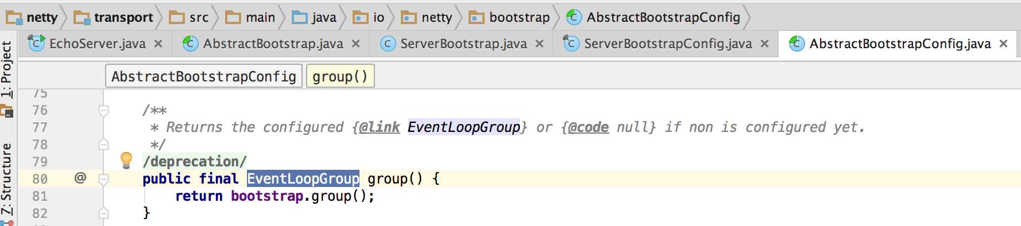The width and height of the screenshot is (1021, 226).
Task: Click the netty package breadcrumb after io
Action: point(427,18)
